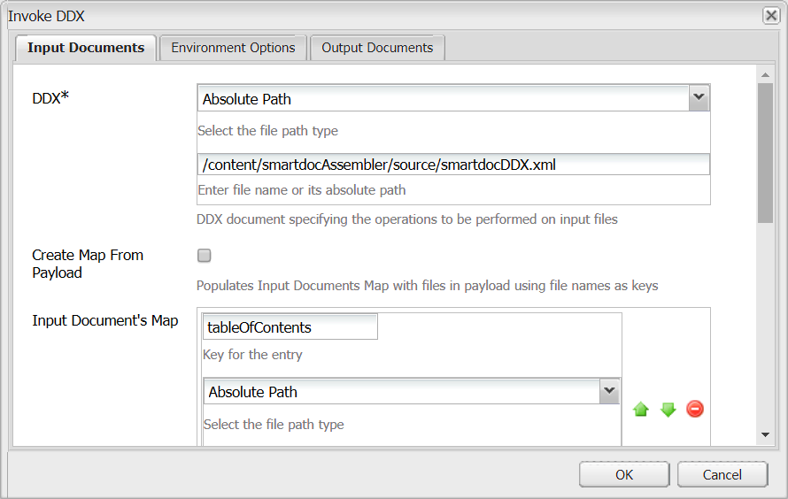Open the map entry path type dropdown arrow
The height and width of the screenshot is (499, 788).
[x=608, y=391]
